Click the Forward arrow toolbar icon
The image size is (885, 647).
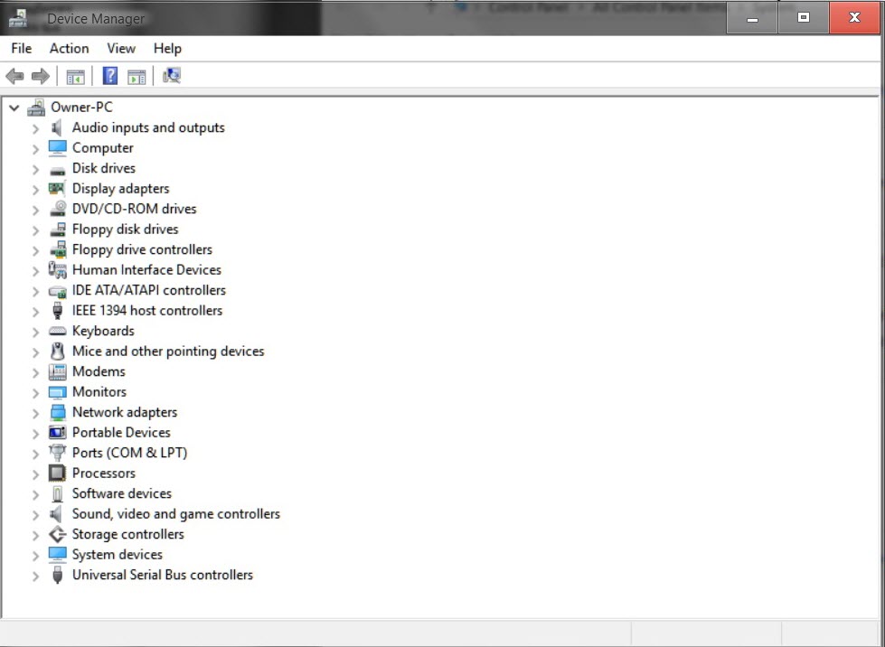41,76
